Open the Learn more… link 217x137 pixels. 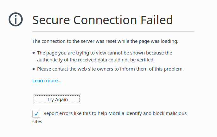click(x=47, y=81)
